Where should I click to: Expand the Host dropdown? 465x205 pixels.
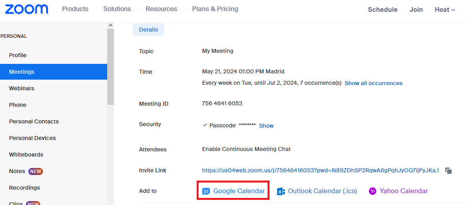[x=445, y=9]
